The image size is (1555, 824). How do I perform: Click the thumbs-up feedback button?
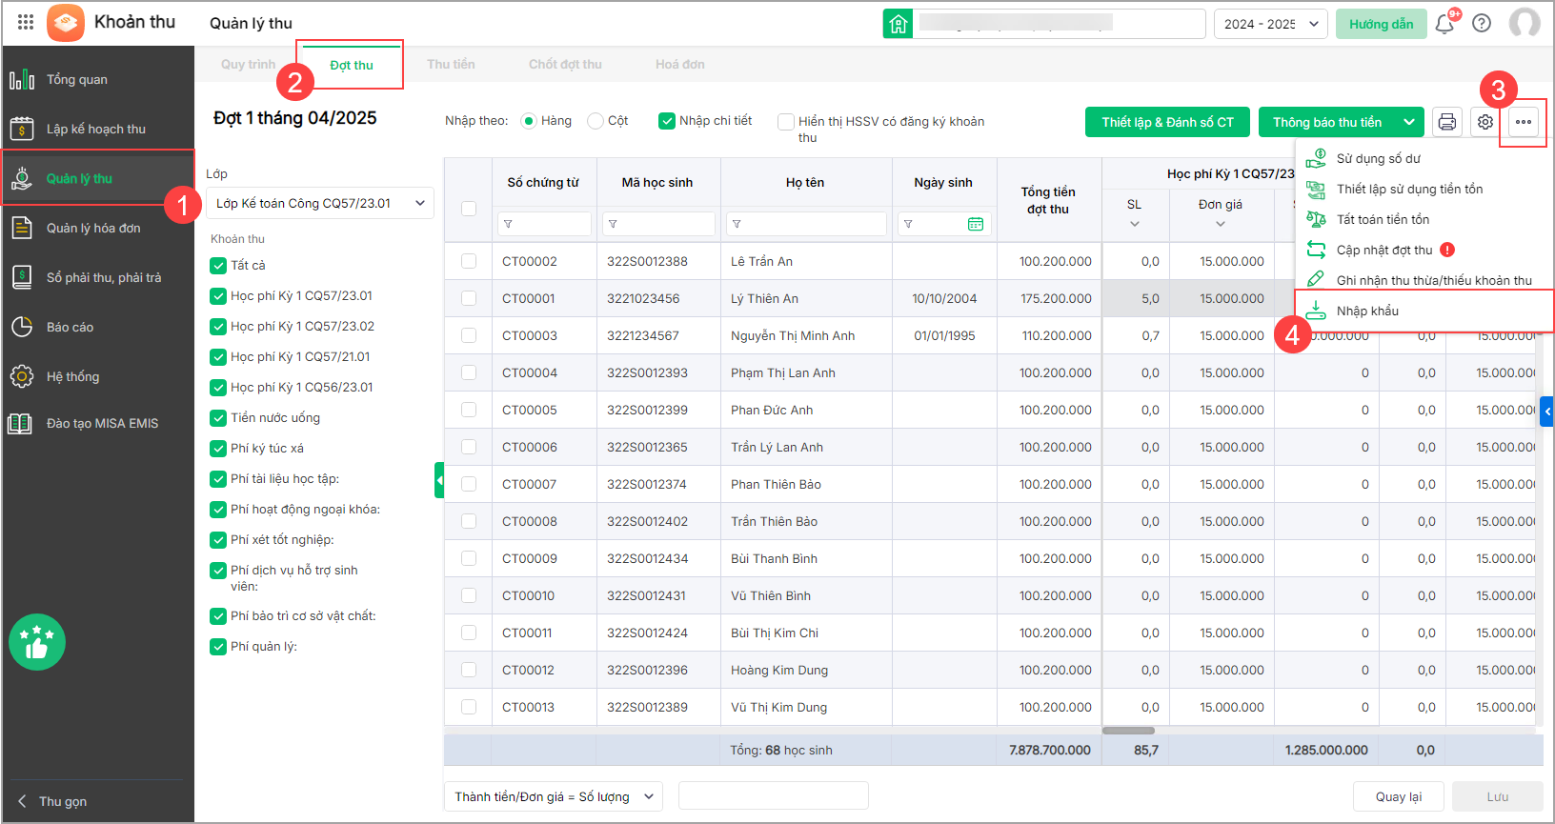point(37,642)
